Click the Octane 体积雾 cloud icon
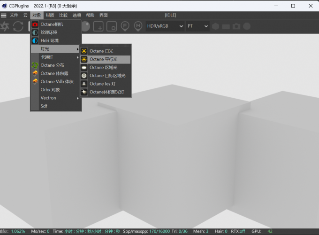This screenshot has width=319, height=235. pos(35,73)
